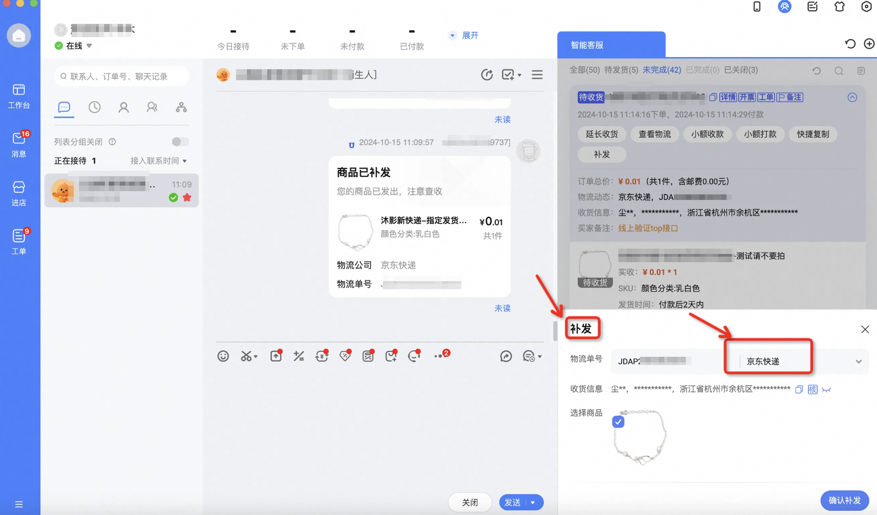Screen dimensions: 877x515
Task: Click the blue user avatar icon in top bar
Action: (x=785, y=6)
